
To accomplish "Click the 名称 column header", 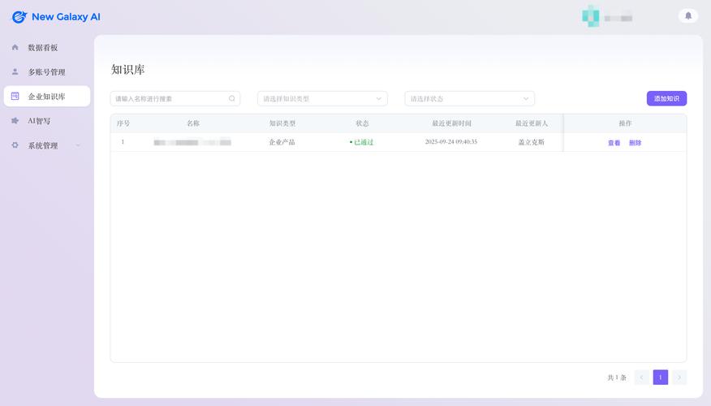I will pyautogui.click(x=193, y=123).
